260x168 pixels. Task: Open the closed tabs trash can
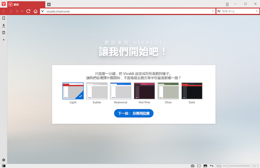(x=227, y=4)
